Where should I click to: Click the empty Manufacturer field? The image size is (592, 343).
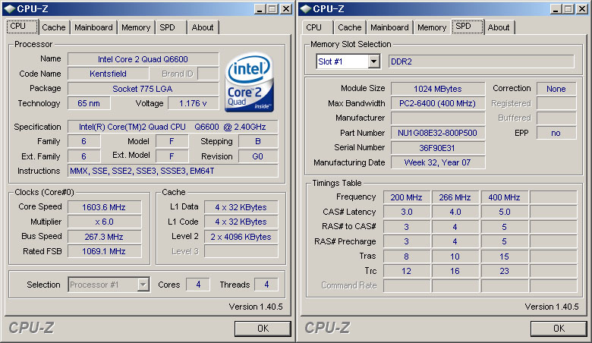pyautogui.click(x=438, y=118)
